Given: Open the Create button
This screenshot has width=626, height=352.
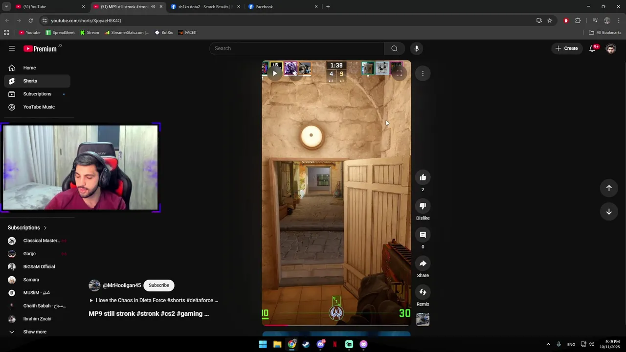Looking at the screenshot, I should click(x=567, y=48).
